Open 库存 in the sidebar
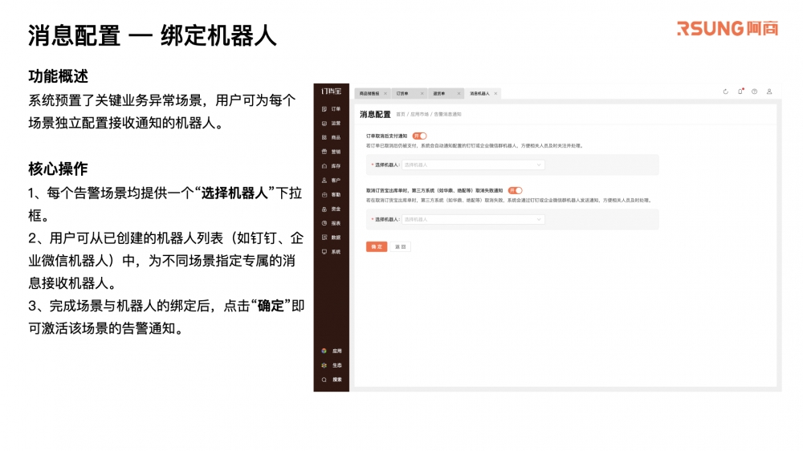Image resolution: width=803 pixels, height=451 pixels. pos(331,166)
